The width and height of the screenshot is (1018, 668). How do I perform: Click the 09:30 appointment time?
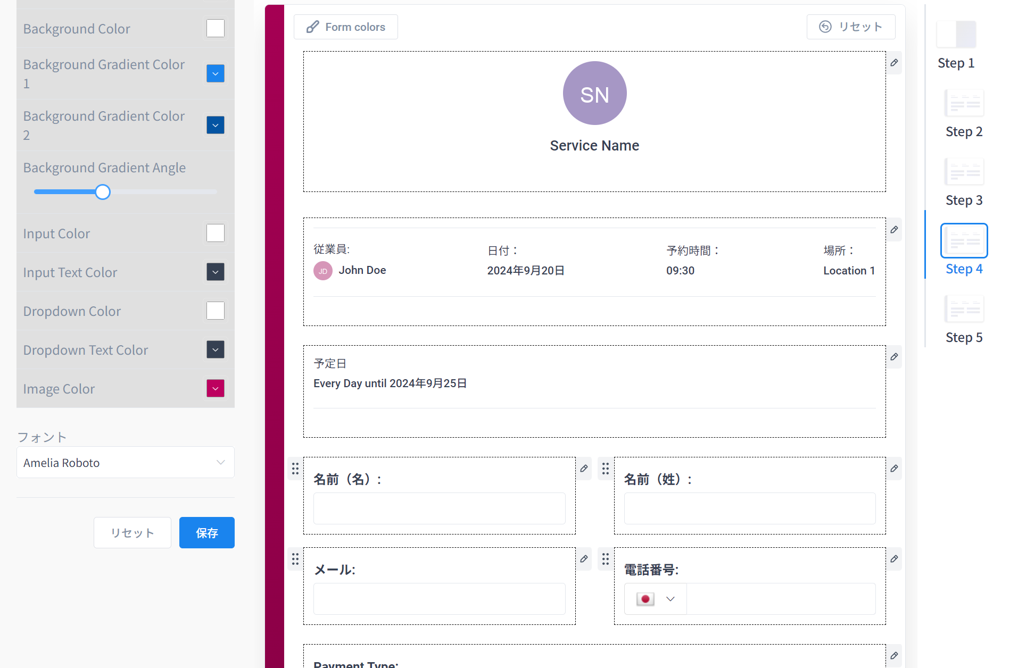680,271
